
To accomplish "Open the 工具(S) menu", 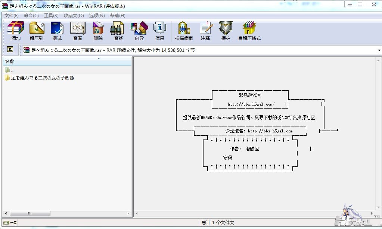I will [x=51, y=16].
